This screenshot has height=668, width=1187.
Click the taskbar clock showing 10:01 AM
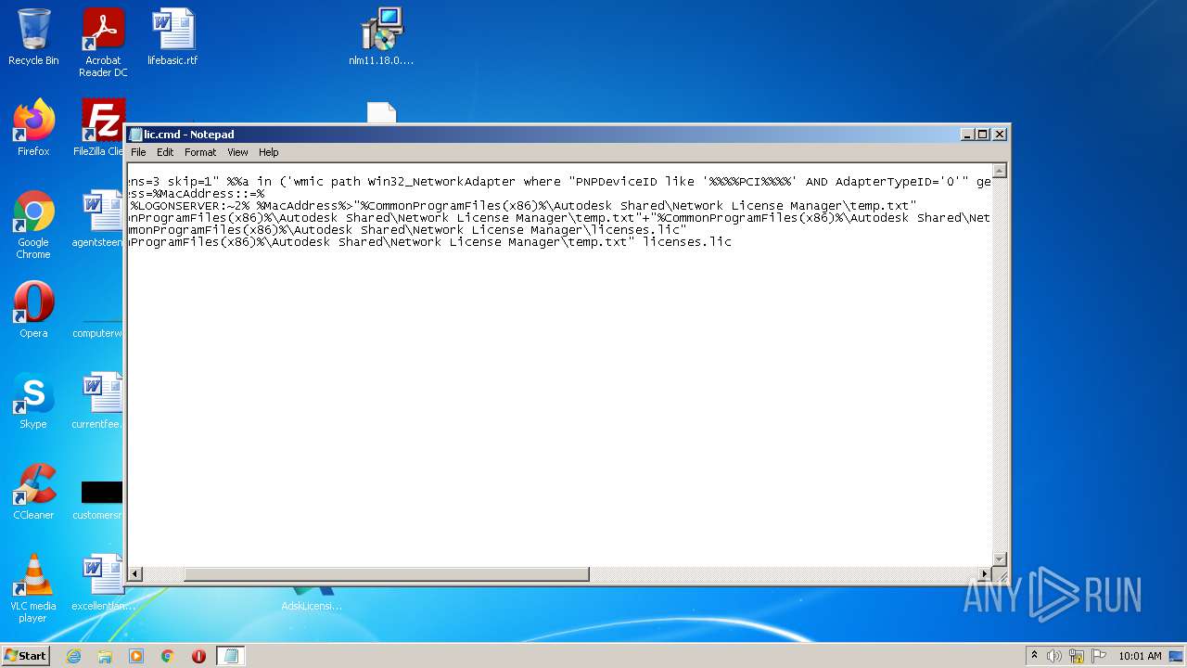1140,656
